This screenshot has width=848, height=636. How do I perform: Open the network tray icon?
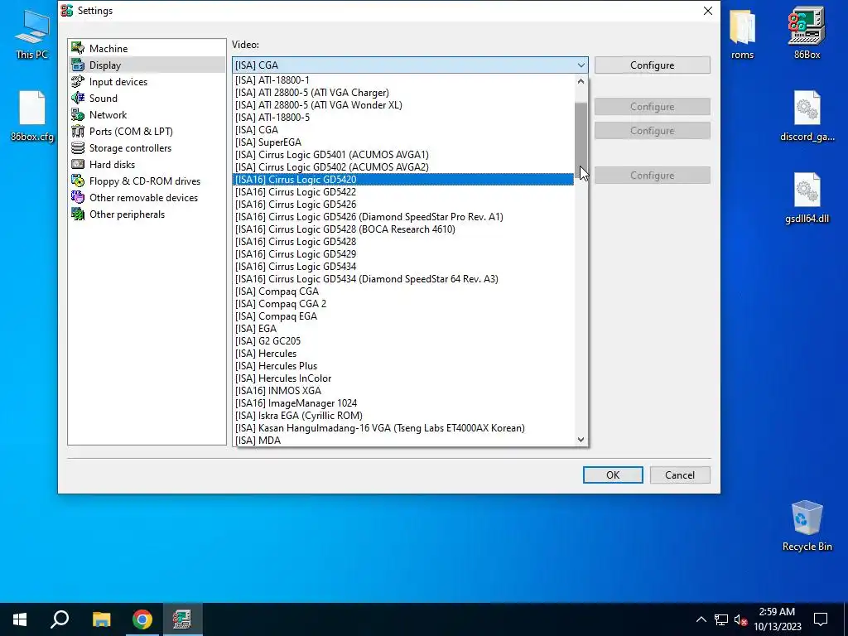point(721,619)
